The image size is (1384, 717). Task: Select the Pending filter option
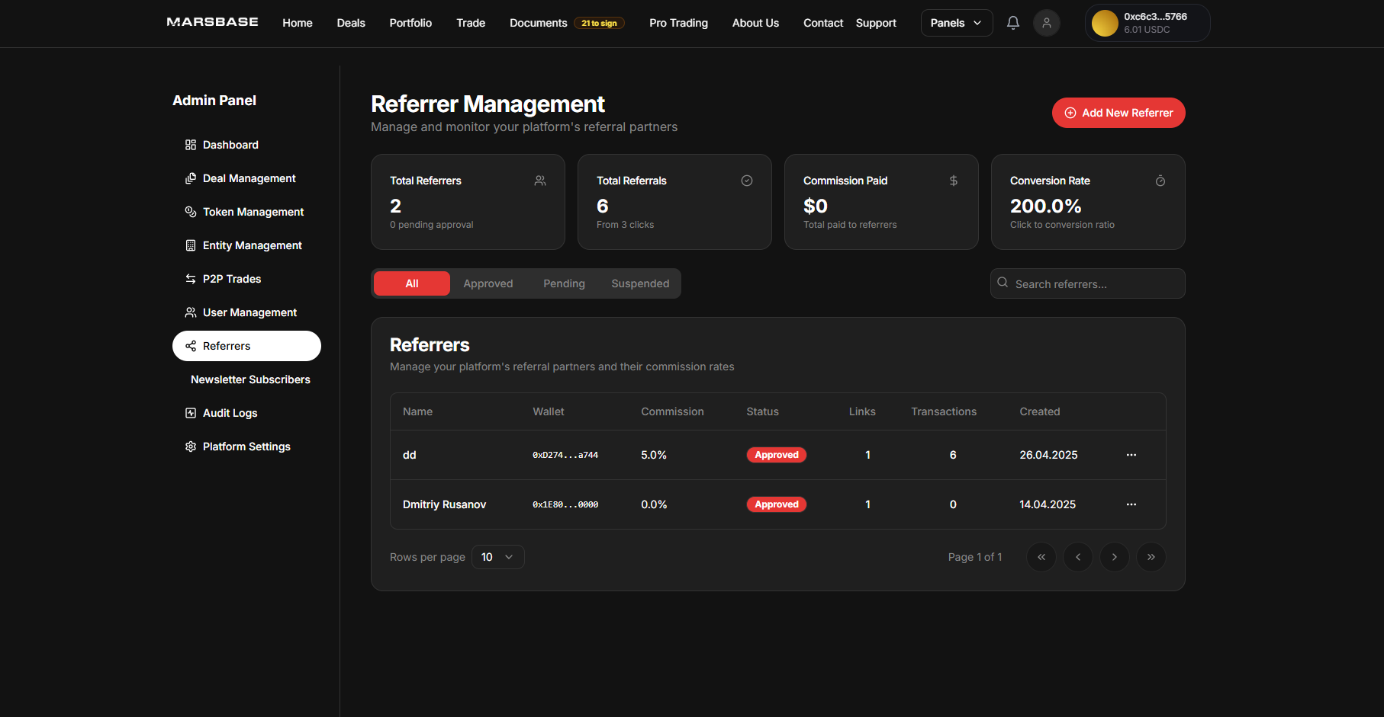[564, 283]
